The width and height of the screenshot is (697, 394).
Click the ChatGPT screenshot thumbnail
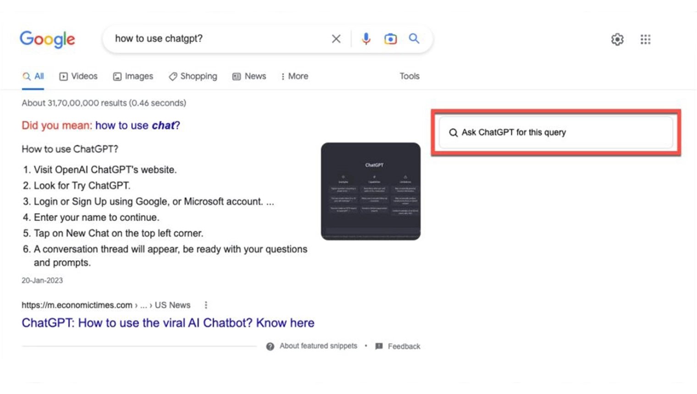click(x=371, y=191)
